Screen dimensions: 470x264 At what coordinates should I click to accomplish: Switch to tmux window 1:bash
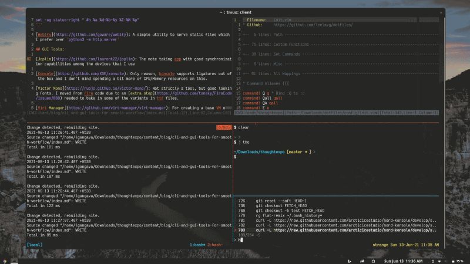197,245
